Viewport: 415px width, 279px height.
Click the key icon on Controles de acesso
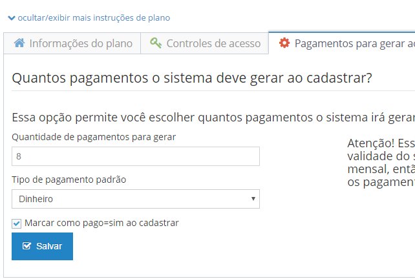156,44
